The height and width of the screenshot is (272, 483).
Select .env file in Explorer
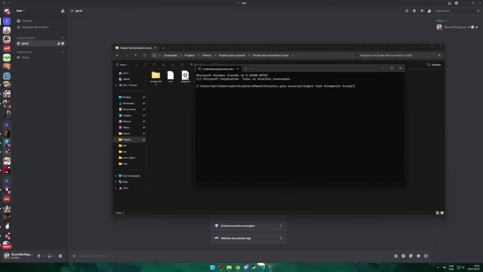click(x=170, y=77)
